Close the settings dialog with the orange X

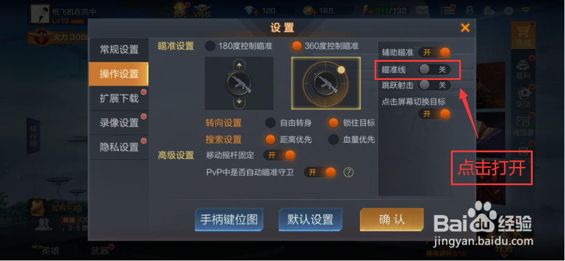tap(465, 28)
